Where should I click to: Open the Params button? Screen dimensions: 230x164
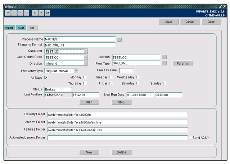click(182, 64)
